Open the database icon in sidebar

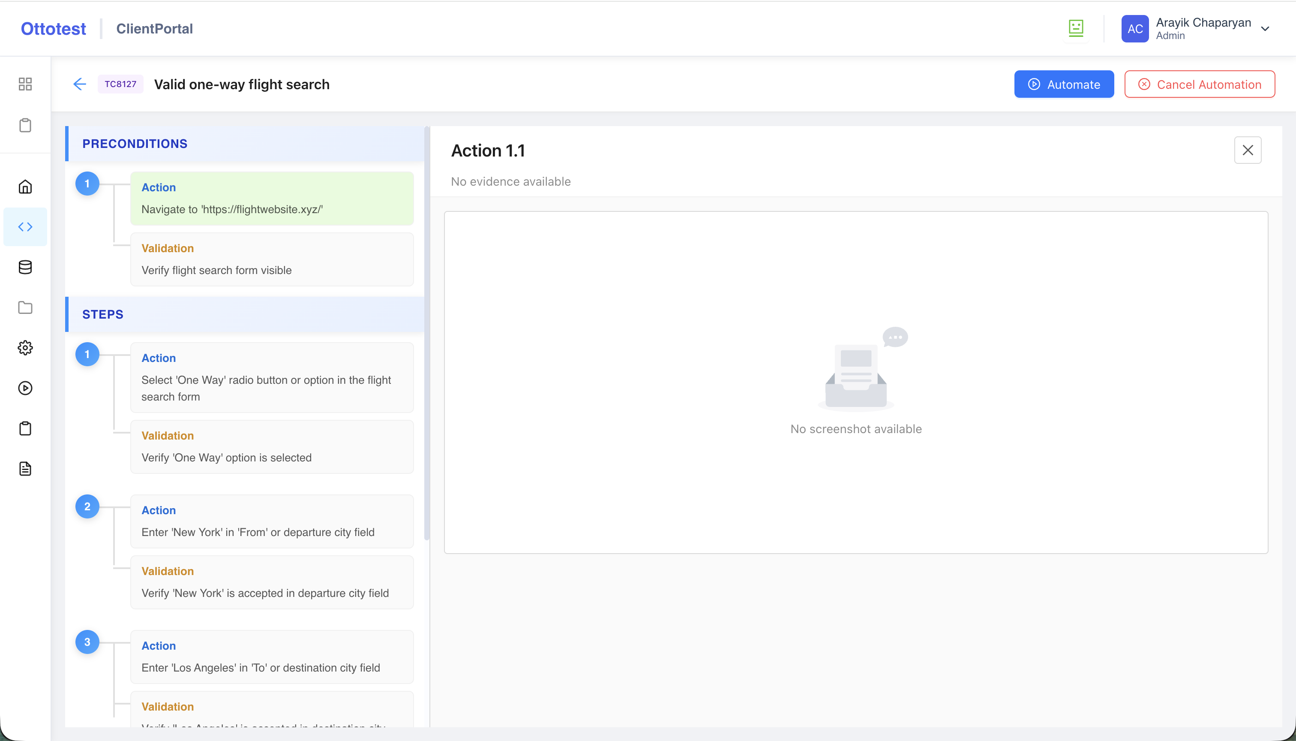(x=25, y=267)
